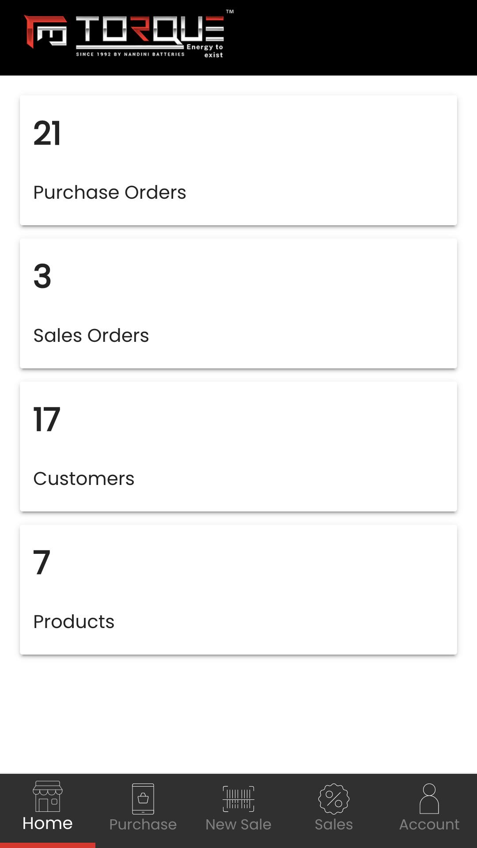Open the Customers card
477x848 pixels.
coord(238,447)
